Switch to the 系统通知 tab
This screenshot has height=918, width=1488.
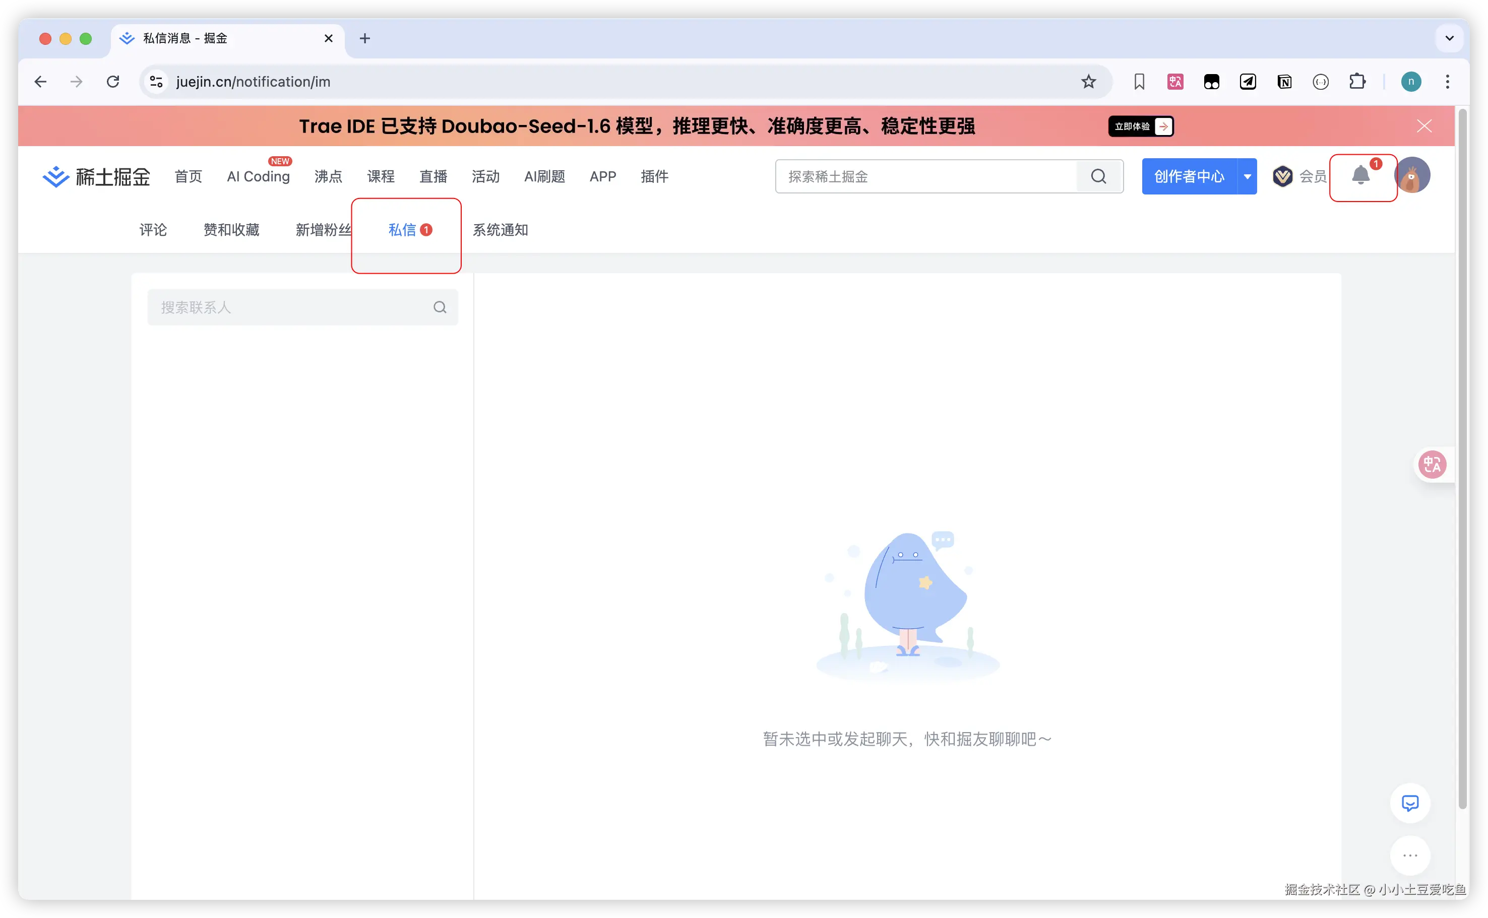pos(500,230)
